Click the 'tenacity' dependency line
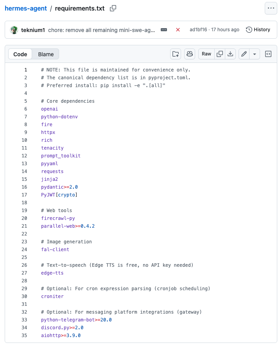This screenshot has height=348, width=280. pyautogui.click(x=52, y=148)
